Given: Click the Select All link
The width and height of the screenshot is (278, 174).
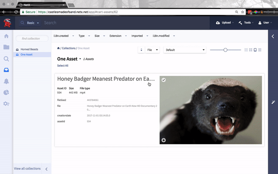Looking at the screenshot, I should (63, 65).
